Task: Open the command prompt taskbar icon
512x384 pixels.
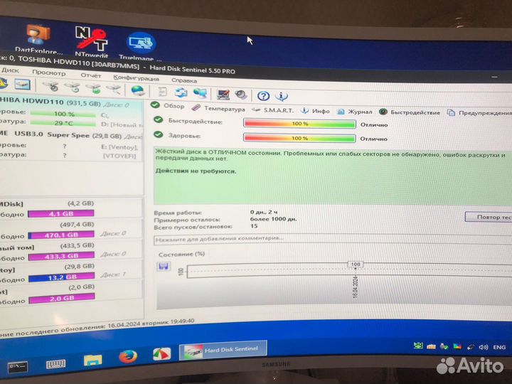Action: pyautogui.click(x=18, y=367)
